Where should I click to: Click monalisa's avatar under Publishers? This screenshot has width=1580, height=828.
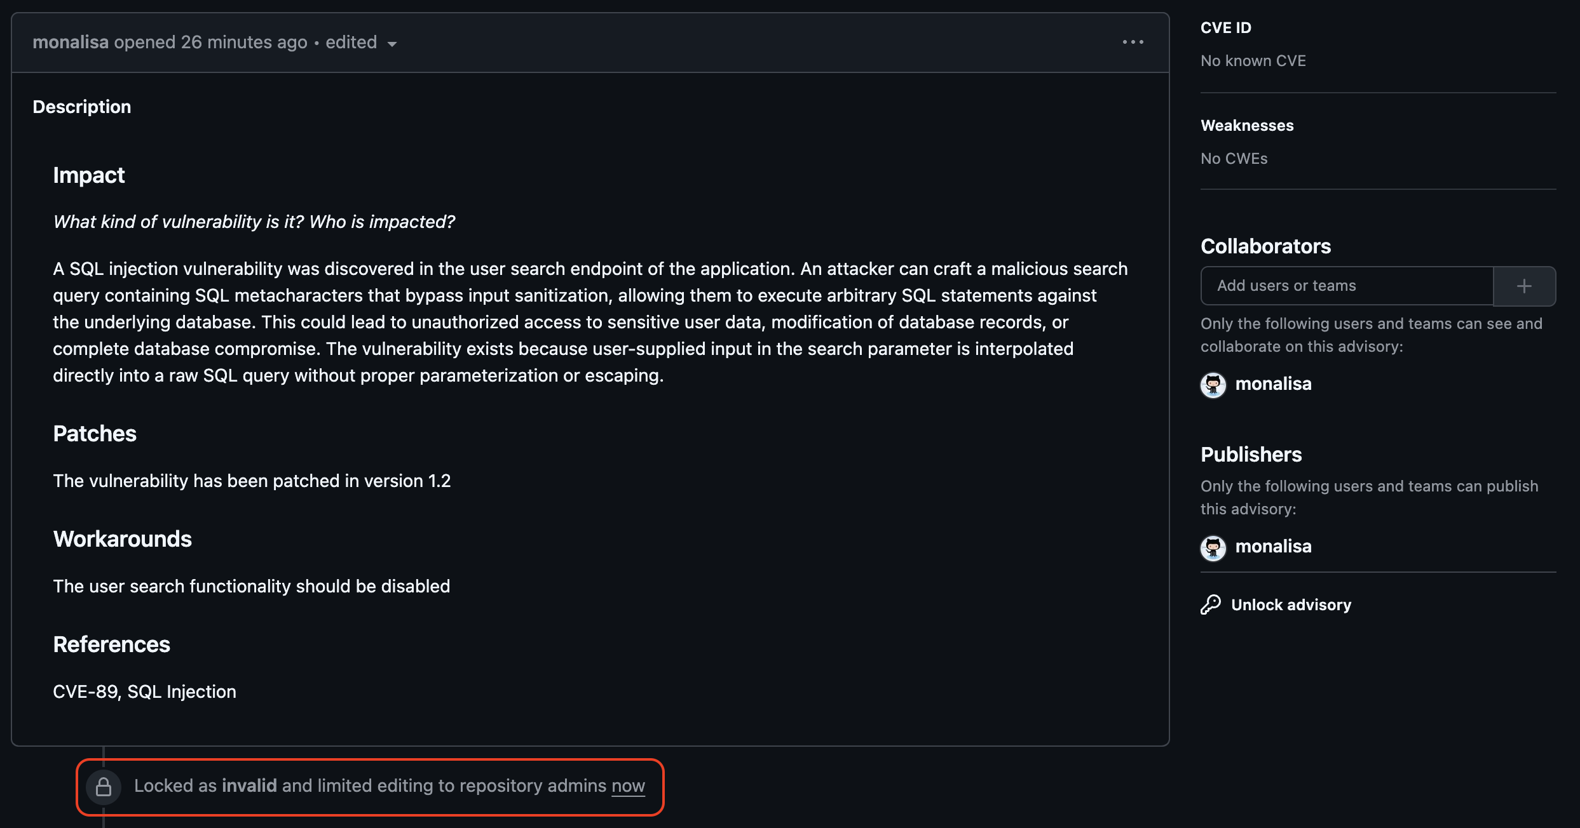coord(1213,547)
